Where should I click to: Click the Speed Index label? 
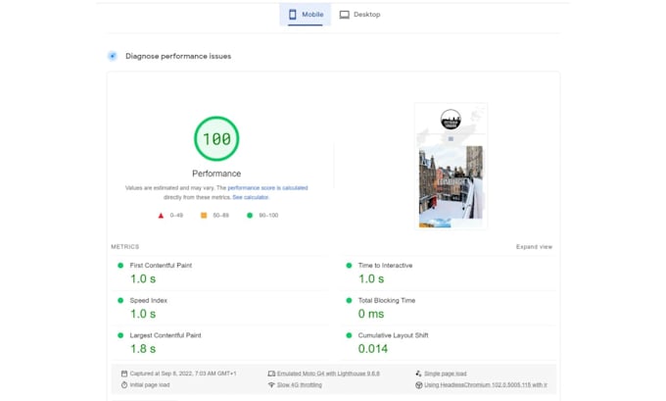pyautogui.click(x=148, y=300)
